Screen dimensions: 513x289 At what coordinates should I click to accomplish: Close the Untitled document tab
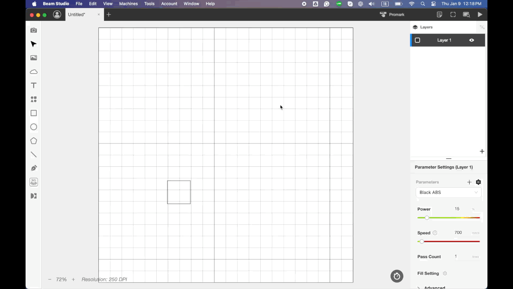click(x=98, y=14)
